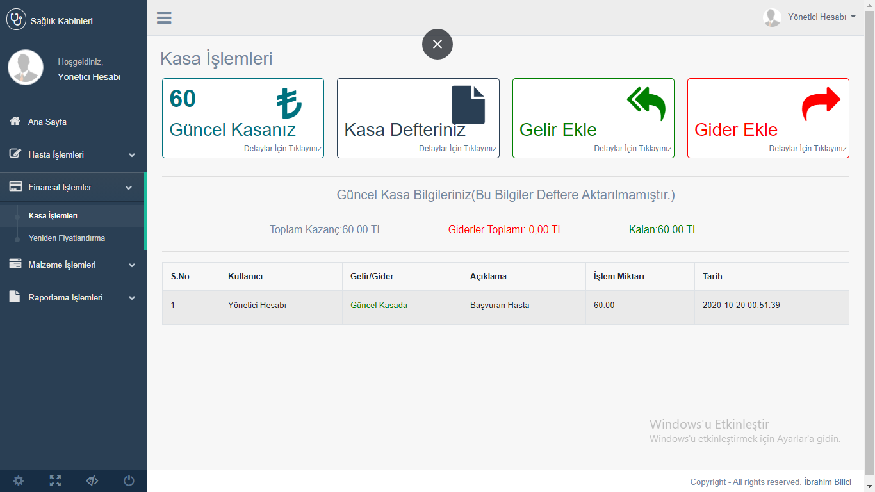
Task: Select Yeniden Fiyatlandırma submenu item
Action: [x=67, y=238]
